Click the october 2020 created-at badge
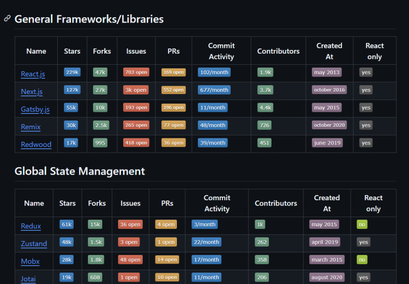Screen dimensions: 409x284 329,125
